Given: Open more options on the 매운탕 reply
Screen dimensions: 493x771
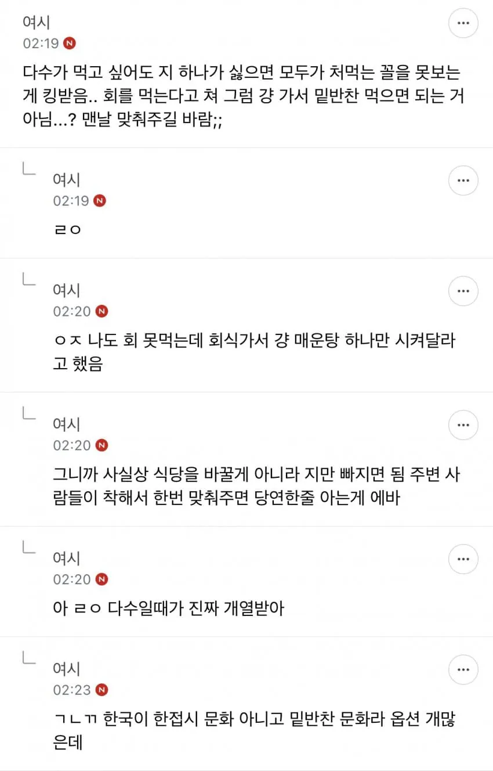Looking at the screenshot, I should pyautogui.click(x=463, y=291).
